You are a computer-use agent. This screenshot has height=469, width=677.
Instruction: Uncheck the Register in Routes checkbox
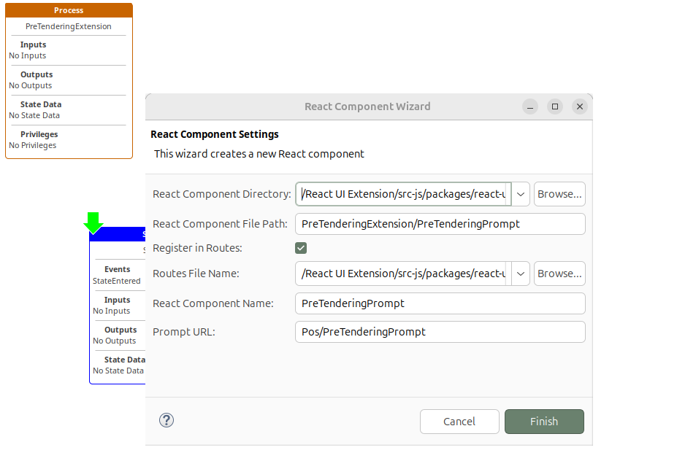(300, 247)
